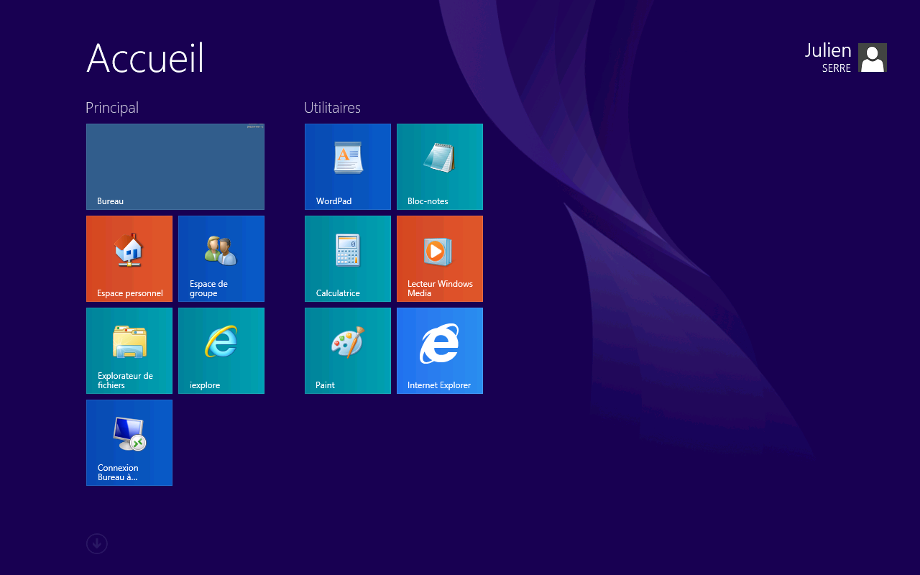This screenshot has width=920, height=575.
Task: Click the WordPad tile label
Action: pyautogui.click(x=333, y=201)
